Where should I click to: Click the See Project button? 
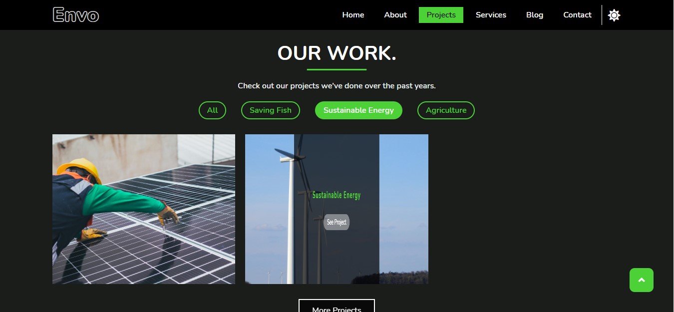point(337,222)
